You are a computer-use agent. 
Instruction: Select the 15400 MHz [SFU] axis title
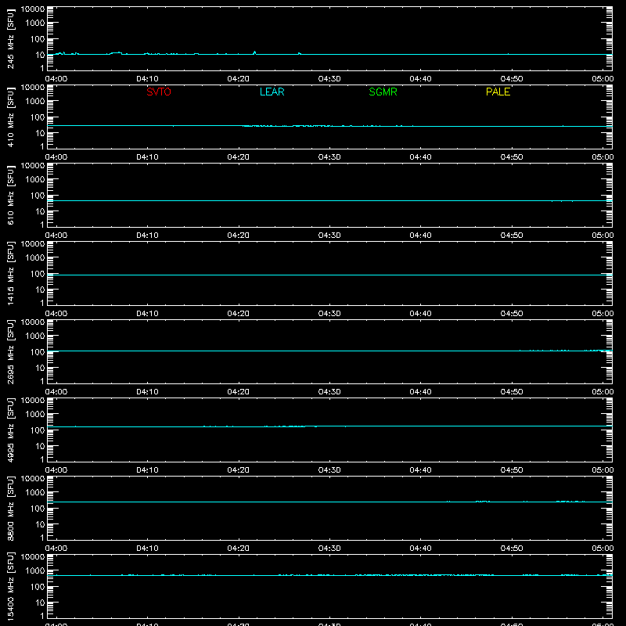click(10, 586)
